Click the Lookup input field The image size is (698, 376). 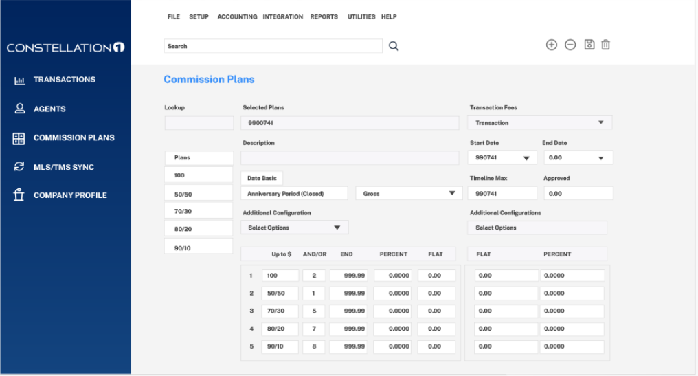click(x=199, y=123)
